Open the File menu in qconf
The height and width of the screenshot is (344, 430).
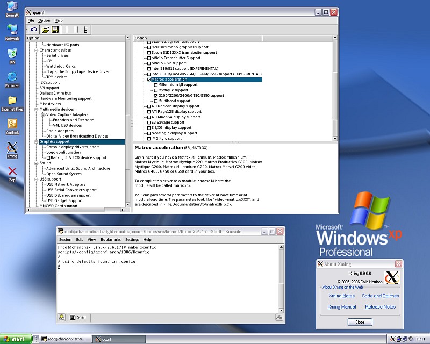tap(31, 20)
